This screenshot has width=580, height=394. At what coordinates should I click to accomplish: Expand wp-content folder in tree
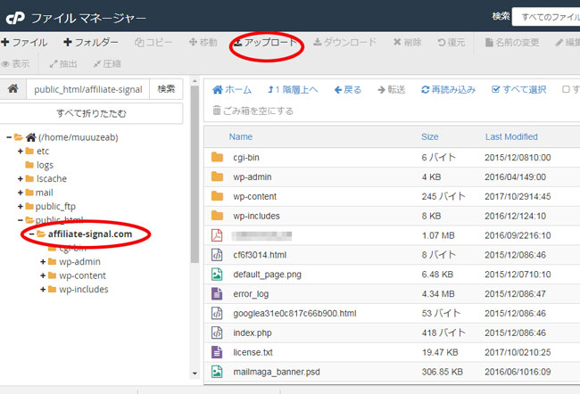43,275
